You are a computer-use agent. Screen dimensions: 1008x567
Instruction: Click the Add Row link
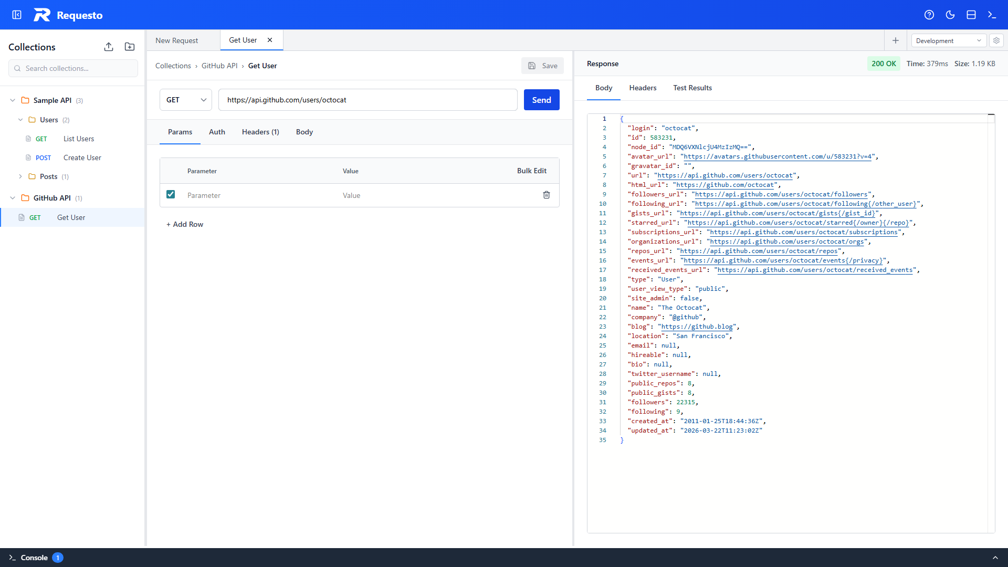point(185,224)
